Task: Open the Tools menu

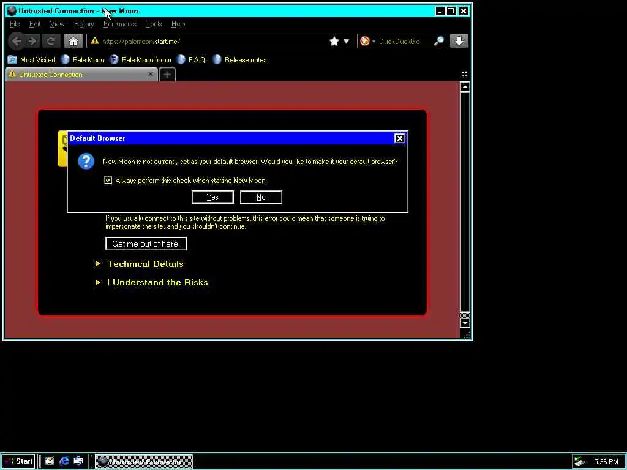Action: (x=154, y=24)
